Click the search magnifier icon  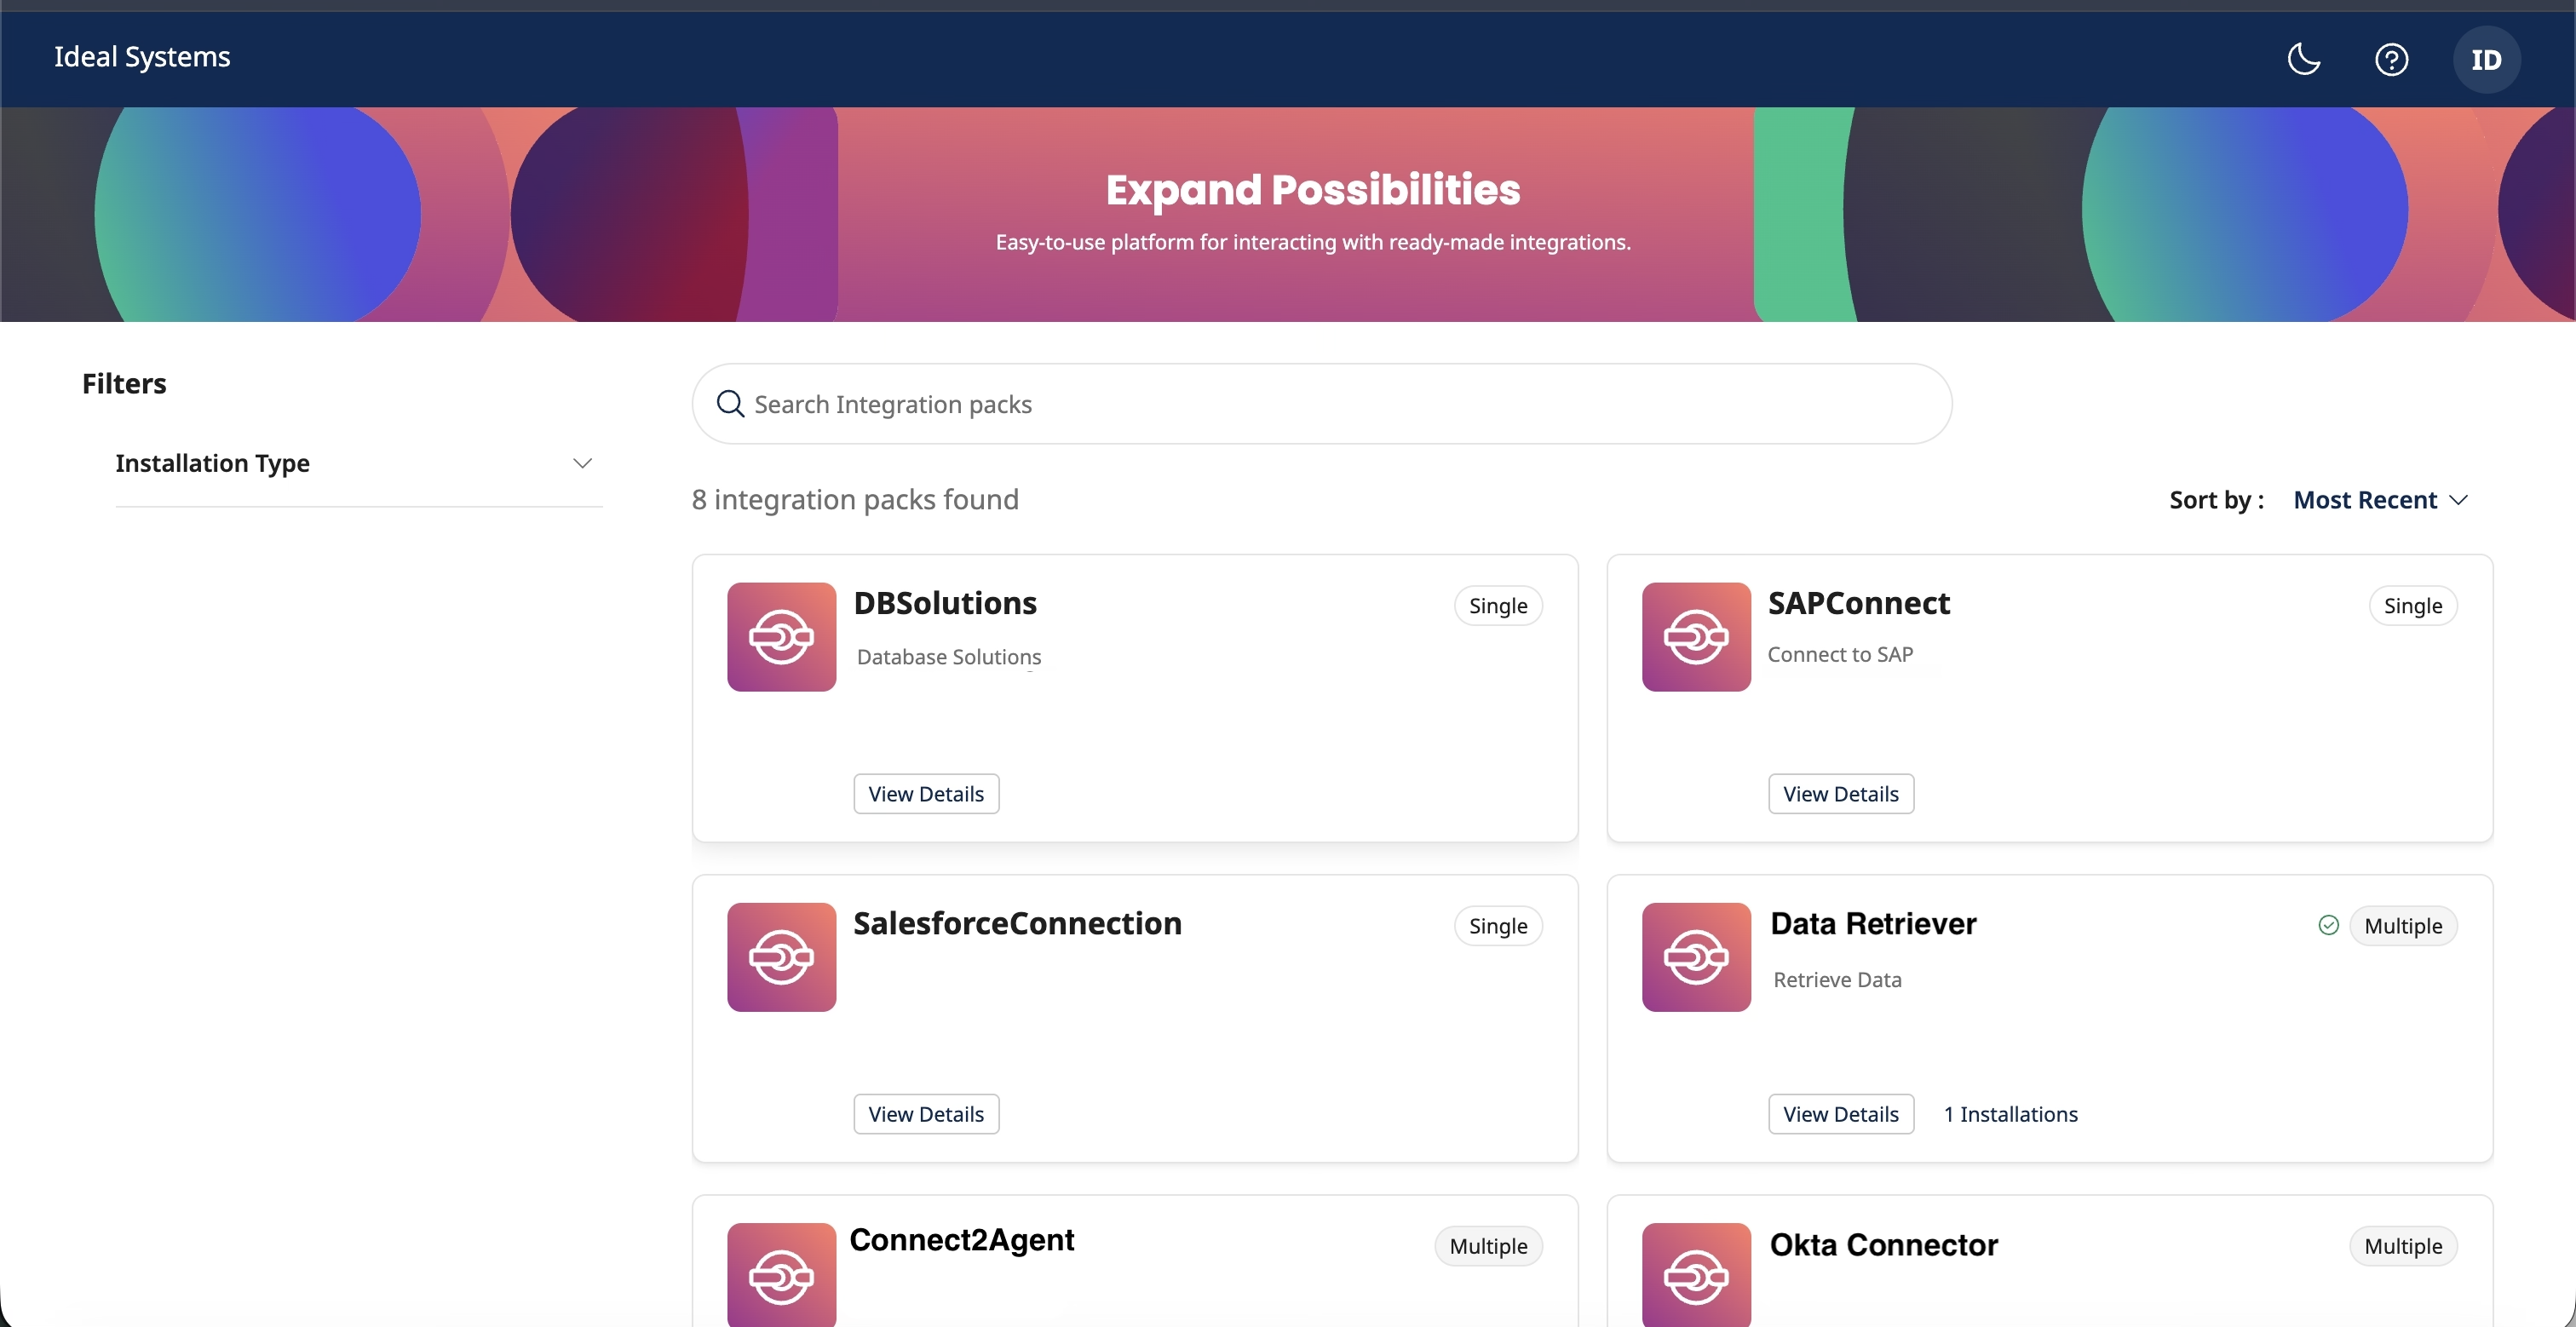(730, 404)
